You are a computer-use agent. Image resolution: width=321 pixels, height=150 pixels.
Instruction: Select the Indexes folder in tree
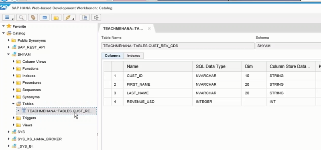(29, 76)
